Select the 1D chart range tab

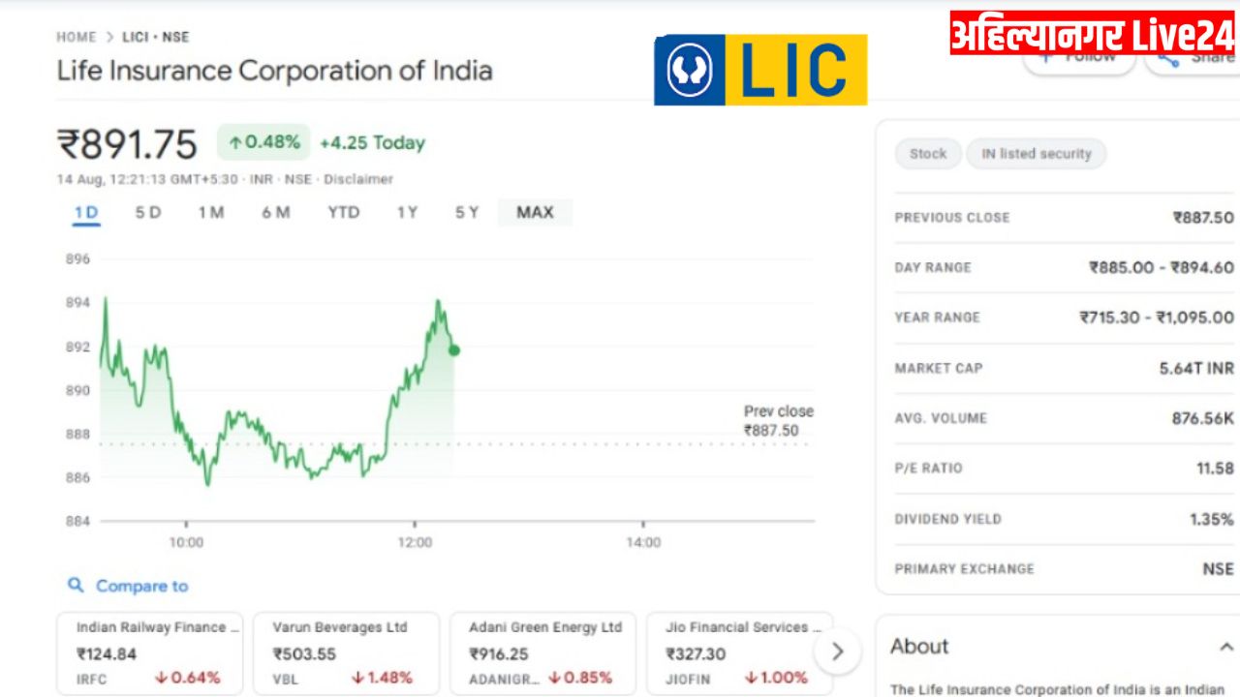pyautogui.click(x=86, y=212)
